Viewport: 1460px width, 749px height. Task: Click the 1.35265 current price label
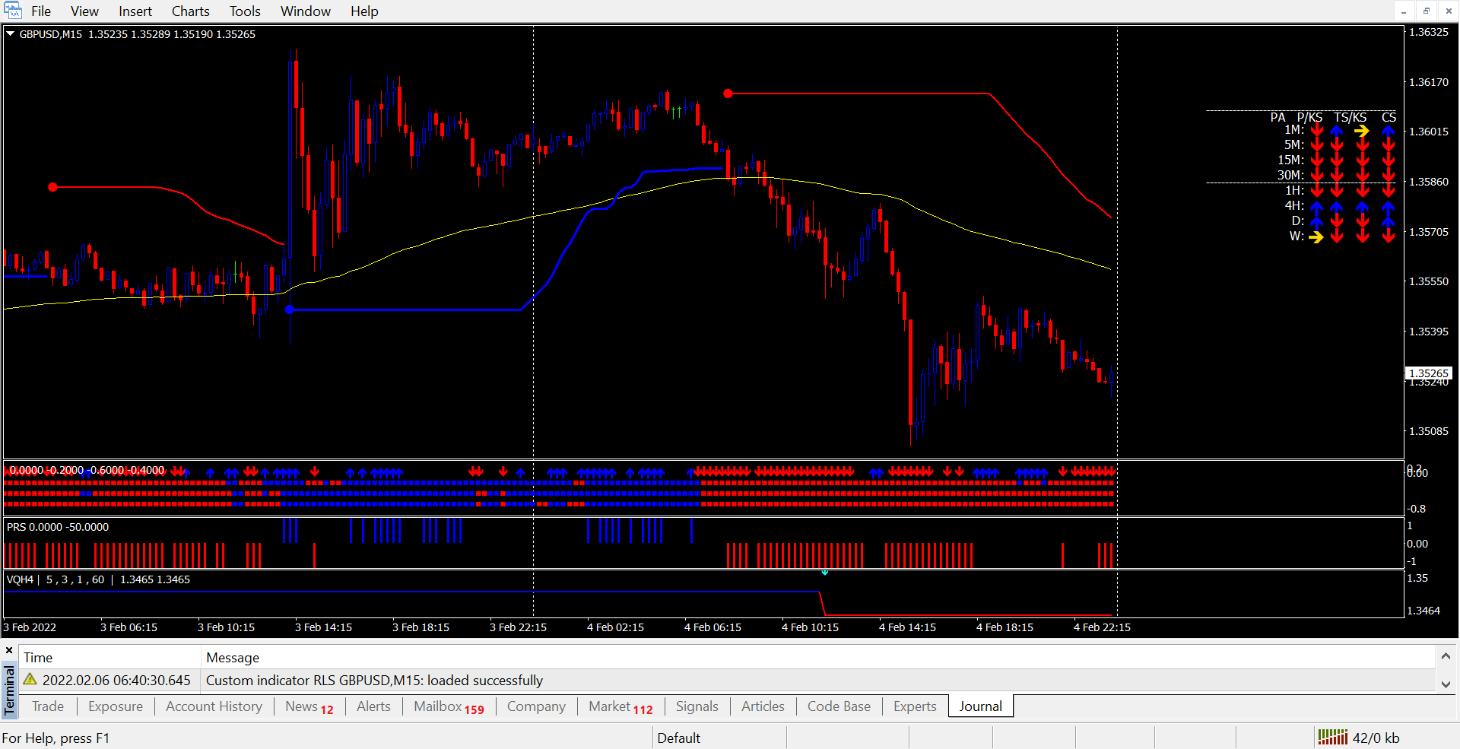(x=1428, y=373)
